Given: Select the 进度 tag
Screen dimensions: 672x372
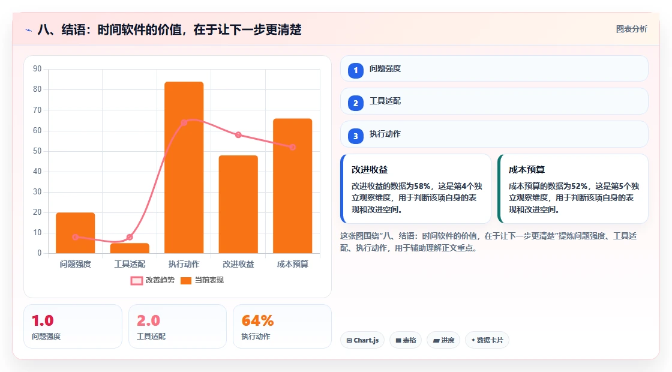Looking at the screenshot, I should pyautogui.click(x=443, y=340).
